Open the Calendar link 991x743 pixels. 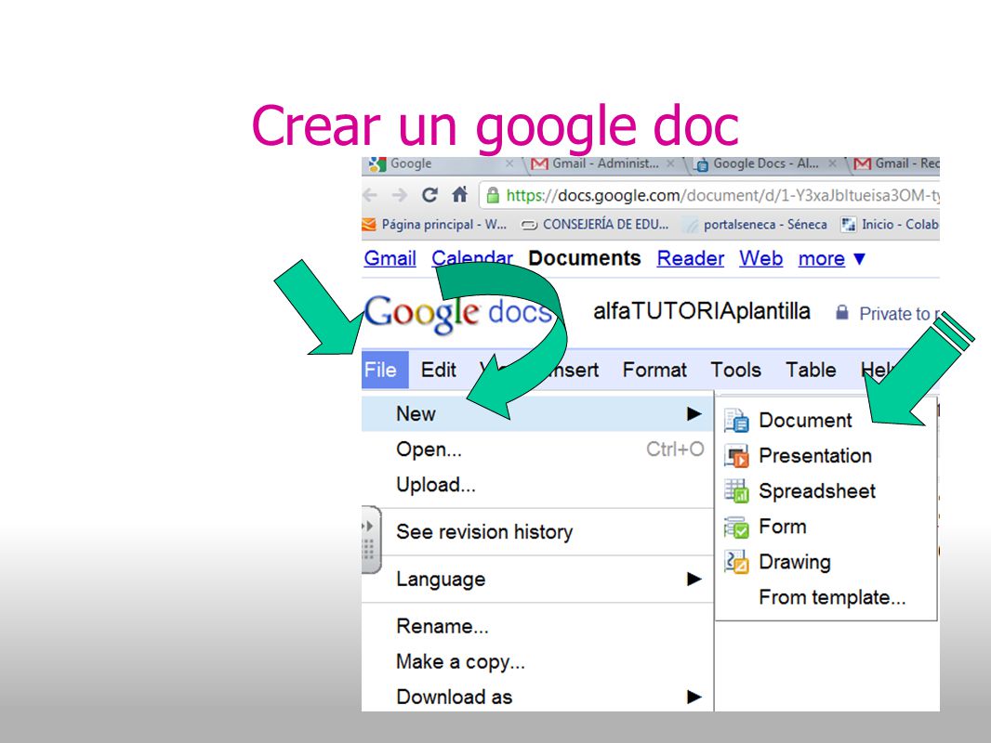point(472,259)
